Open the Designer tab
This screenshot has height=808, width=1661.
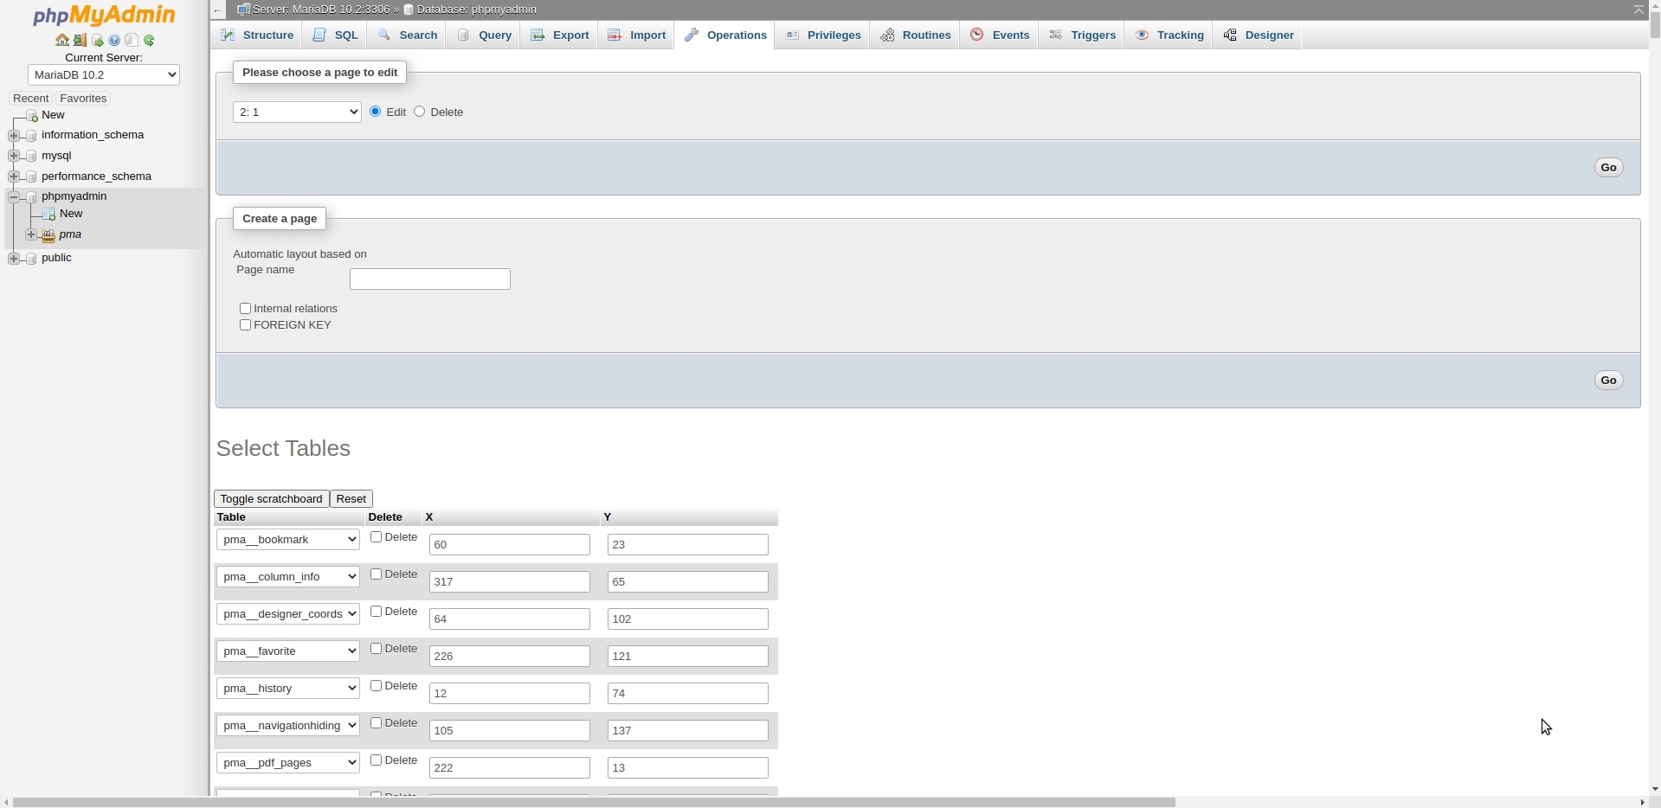[1259, 35]
